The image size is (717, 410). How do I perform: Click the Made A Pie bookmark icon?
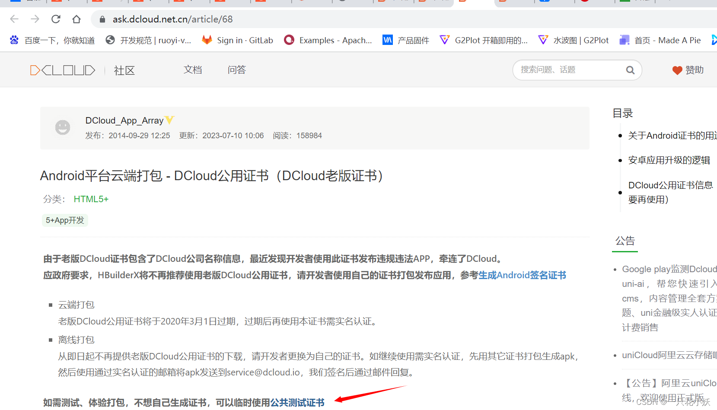pos(625,40)
